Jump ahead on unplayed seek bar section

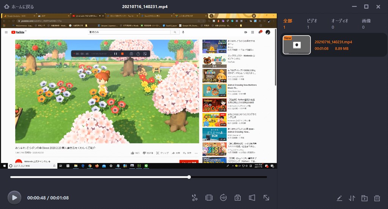pyautogui.click(x=229, y=177)
